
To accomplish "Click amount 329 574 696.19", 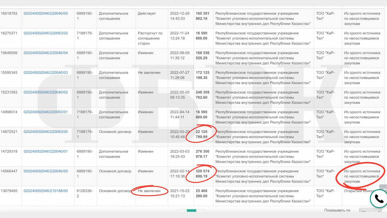I will 203,174.
